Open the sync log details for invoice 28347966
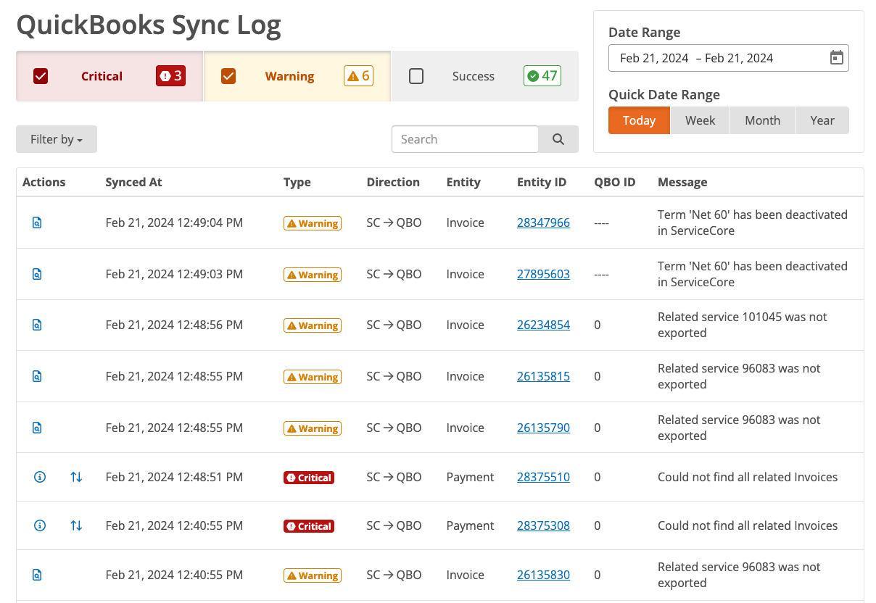Image resolution: width=876 pixels, height=603 pixels. click(x=37, y=223)
